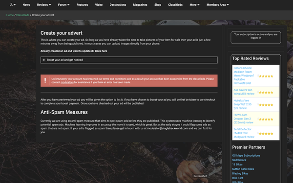Expand the Members Area dropdown

(217, 5)
